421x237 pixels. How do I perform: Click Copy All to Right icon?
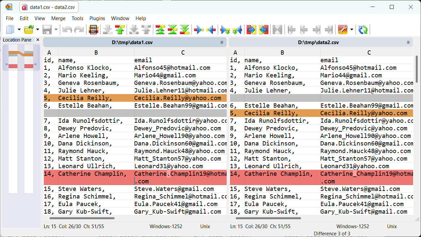(x=251, y=30)
